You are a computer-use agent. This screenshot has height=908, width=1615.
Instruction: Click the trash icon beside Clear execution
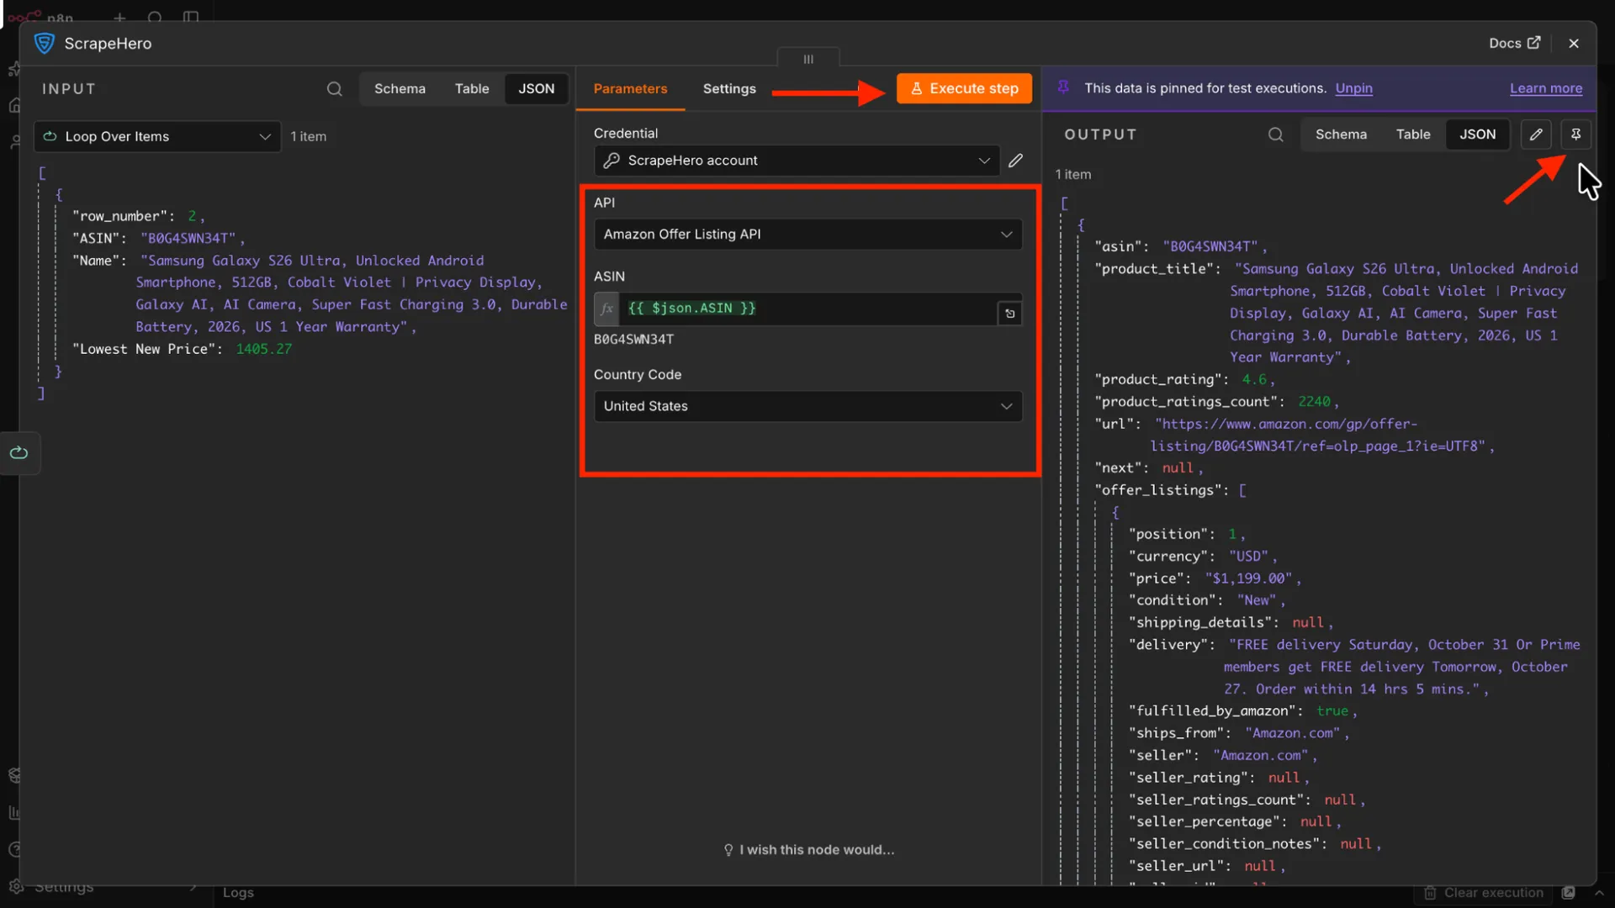(x=1429, y=893)
